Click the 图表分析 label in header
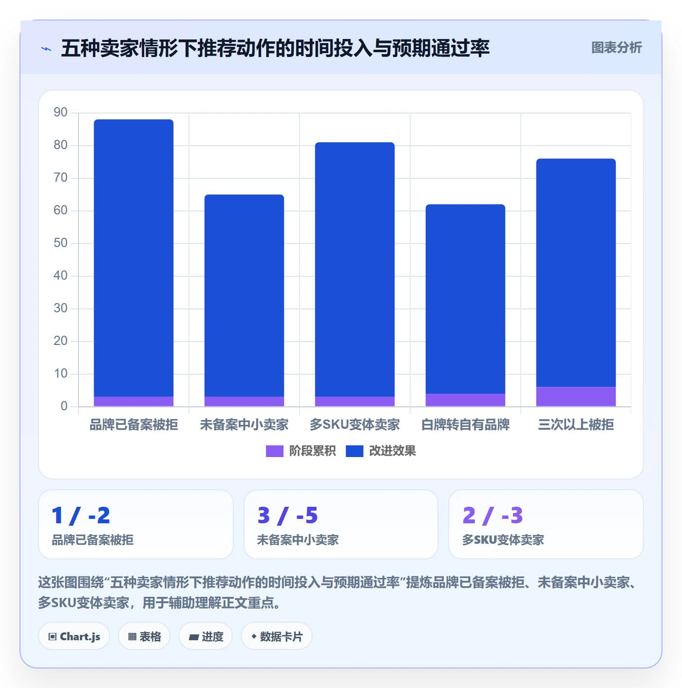This screenshot has height=688, width=682. click(616, 48)
